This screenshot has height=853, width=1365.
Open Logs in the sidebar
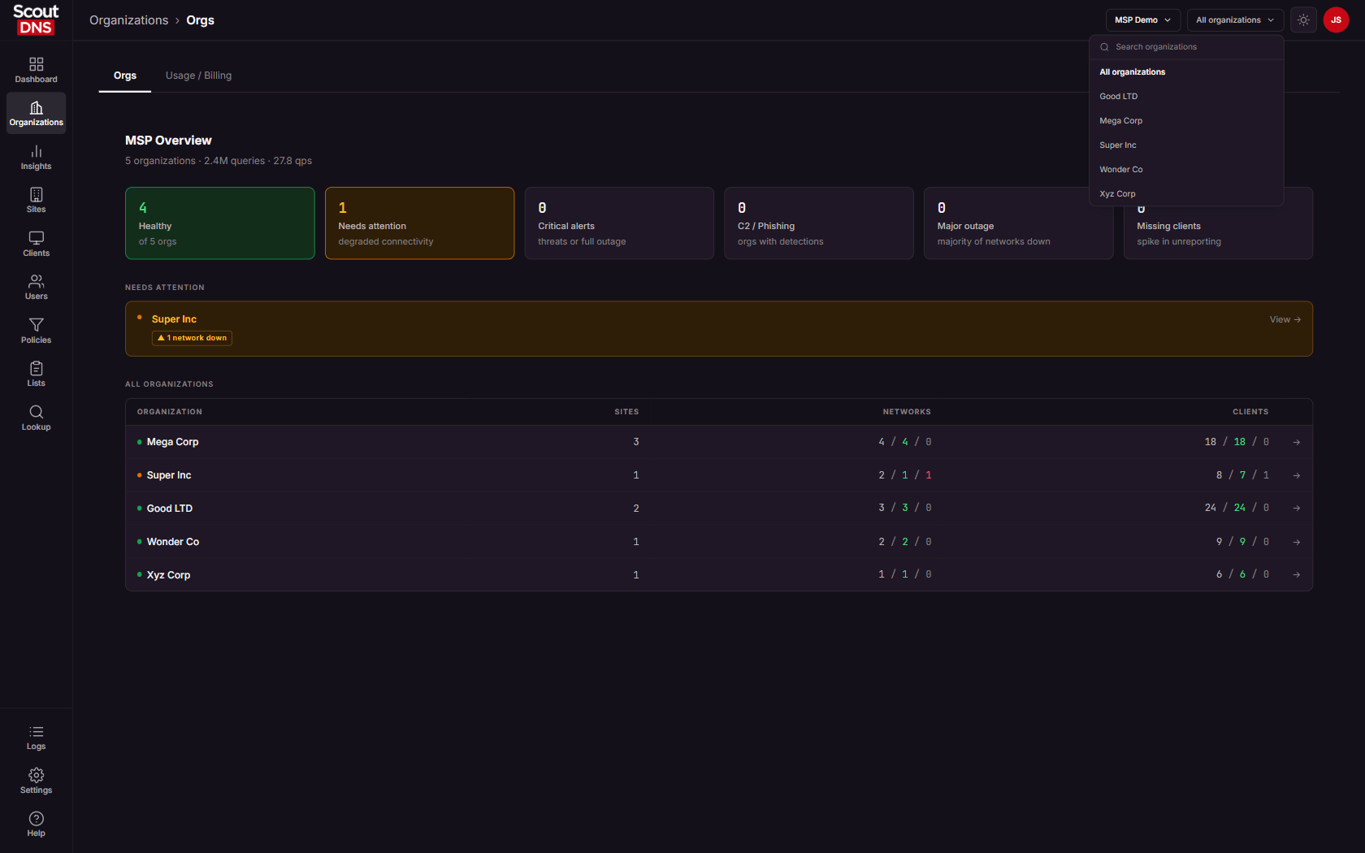(36, 738)
